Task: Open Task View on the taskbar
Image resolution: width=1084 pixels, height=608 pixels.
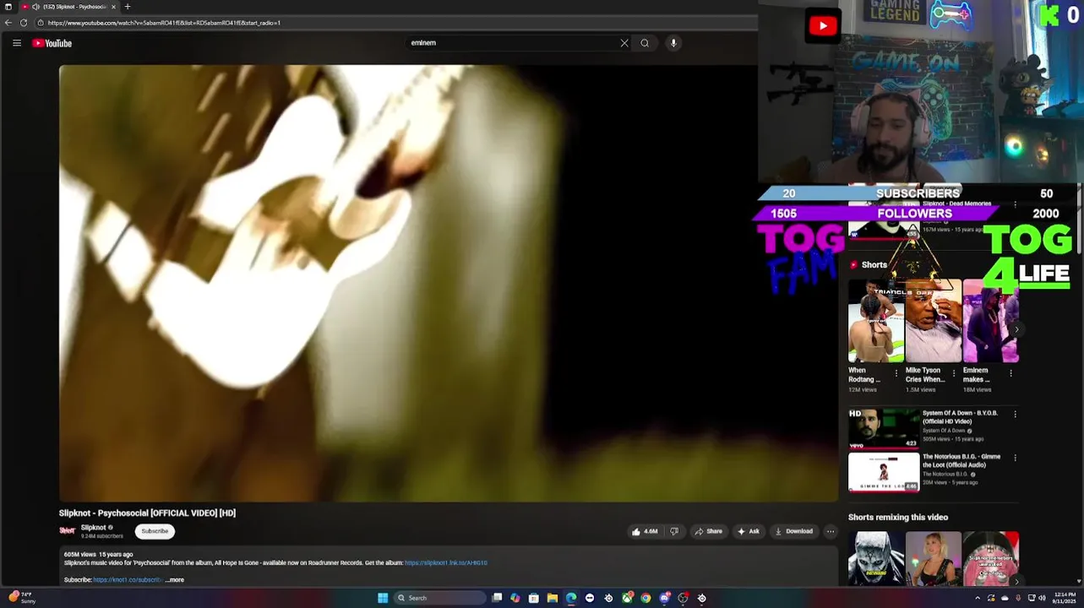Action: pyautogui.click(x=498, y=598)
